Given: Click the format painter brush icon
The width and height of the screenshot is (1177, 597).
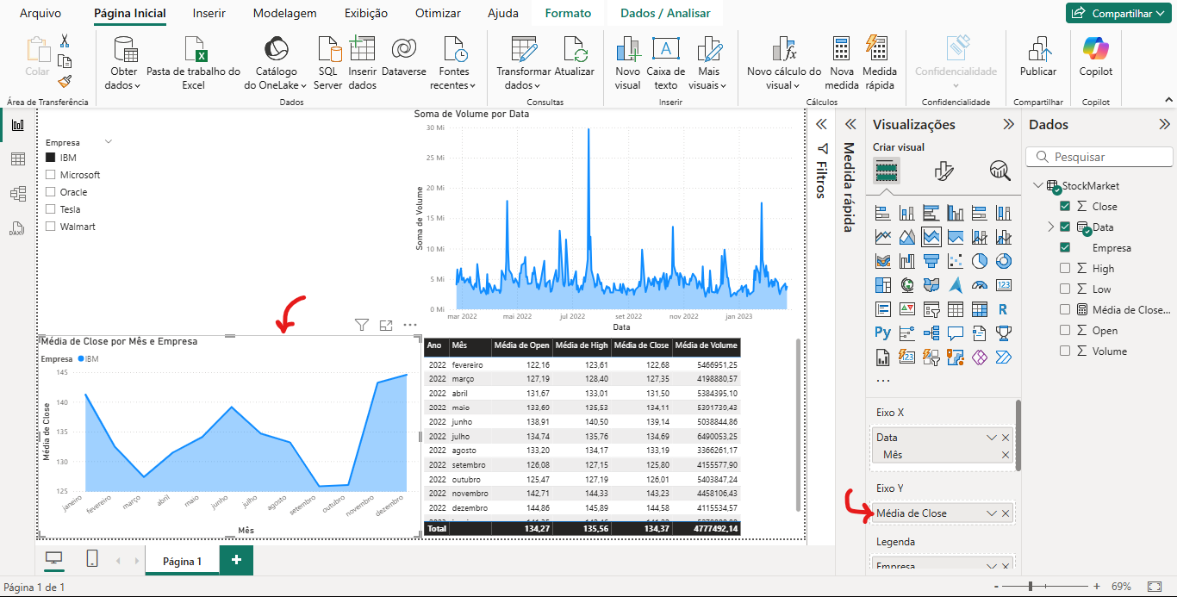Looking at the screenshot, I should [65, 81].
